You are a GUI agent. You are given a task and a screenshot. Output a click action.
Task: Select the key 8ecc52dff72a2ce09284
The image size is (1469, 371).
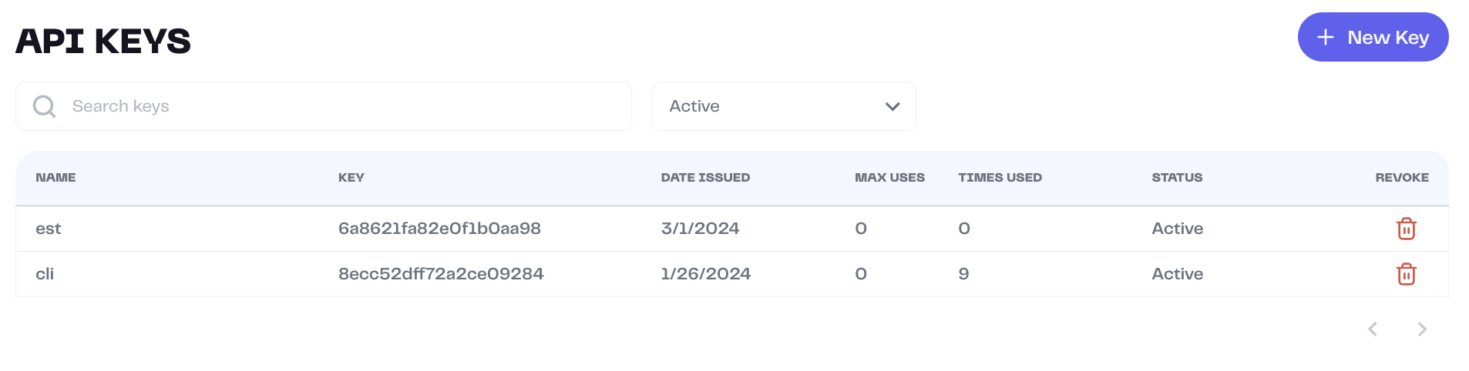click(x=441, y=274)
